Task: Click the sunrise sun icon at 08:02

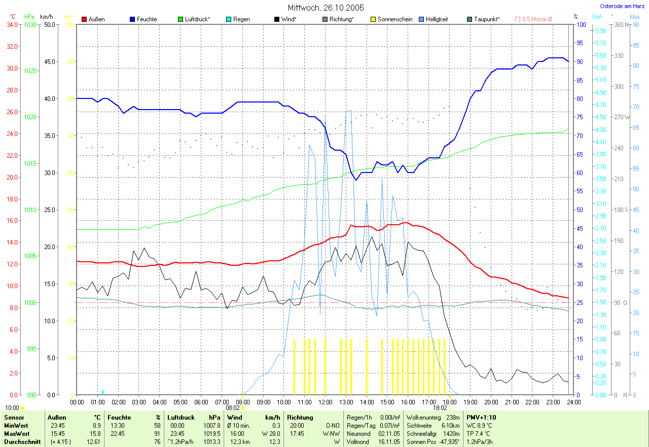Action: tap(243, 407)
